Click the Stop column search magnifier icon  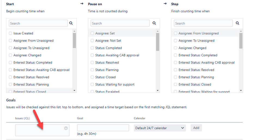click(x=237, y=23)
